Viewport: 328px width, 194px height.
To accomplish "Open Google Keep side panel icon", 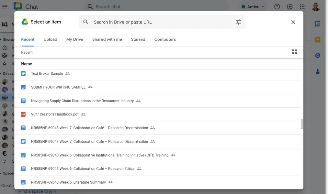I will pos(318,40).
